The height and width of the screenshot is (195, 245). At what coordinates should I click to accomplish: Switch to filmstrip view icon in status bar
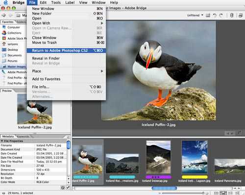223,193
